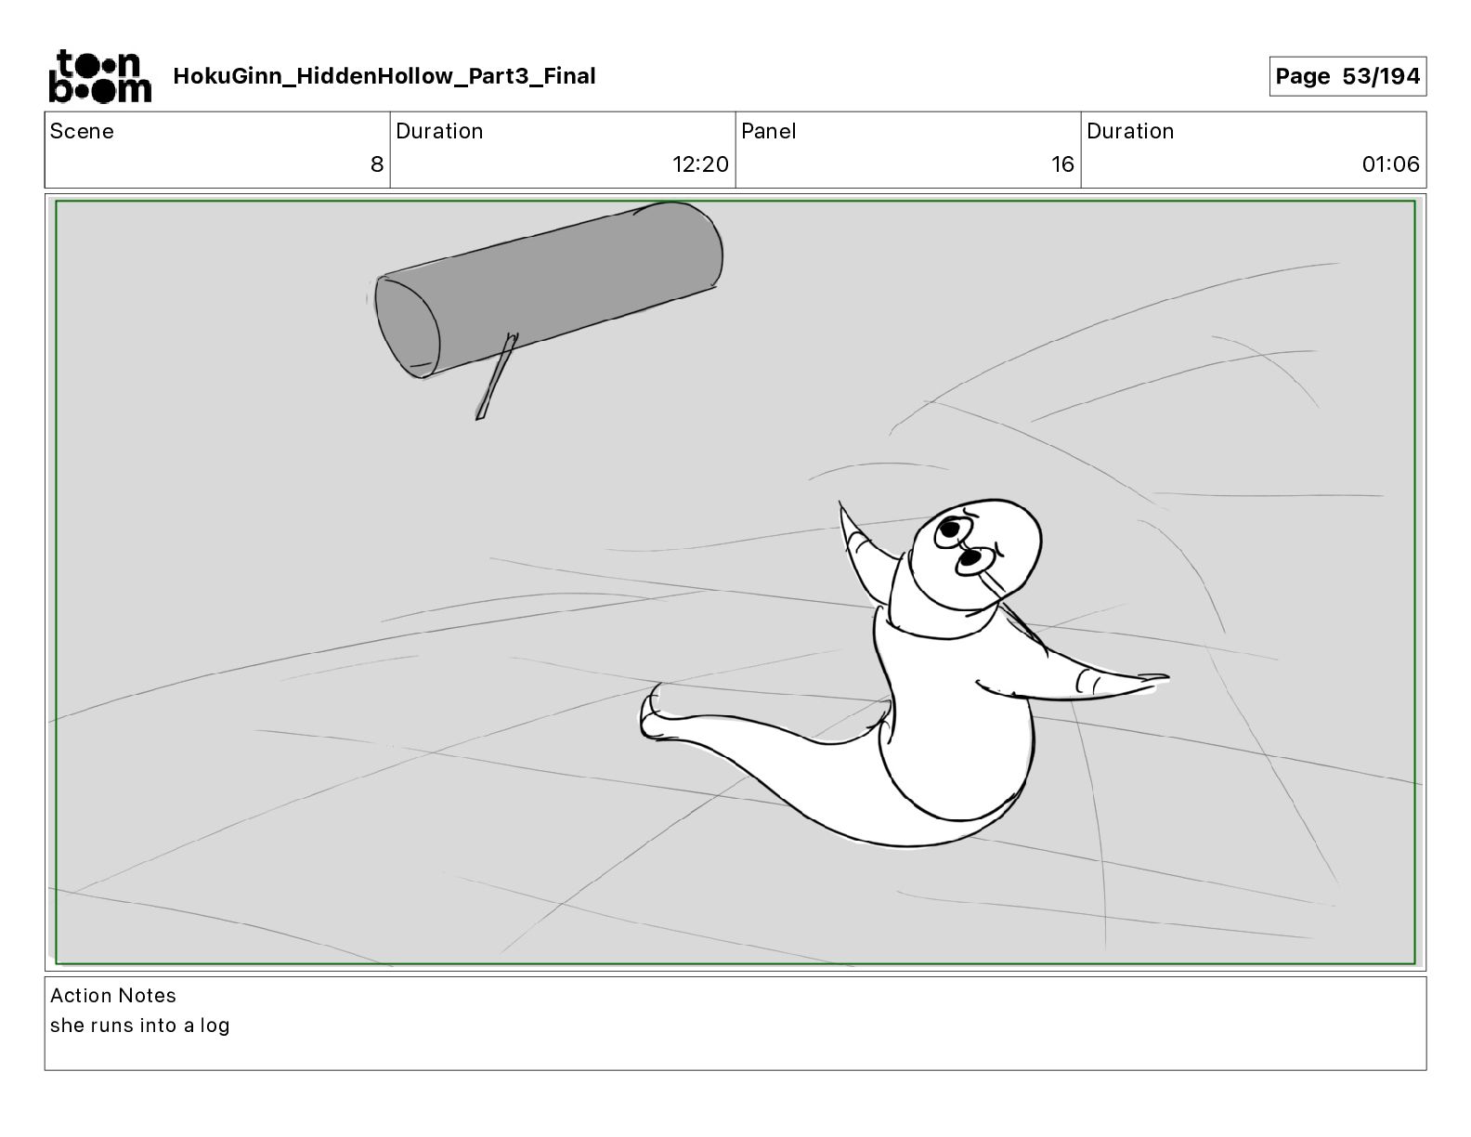Click the Toon Boom logo
The width and height of the screenshot is (1471, 1137).
point(99,75)
